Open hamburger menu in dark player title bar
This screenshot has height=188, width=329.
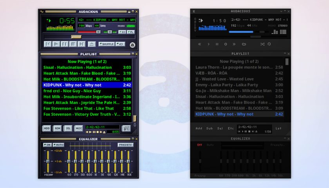pos(194,11)
